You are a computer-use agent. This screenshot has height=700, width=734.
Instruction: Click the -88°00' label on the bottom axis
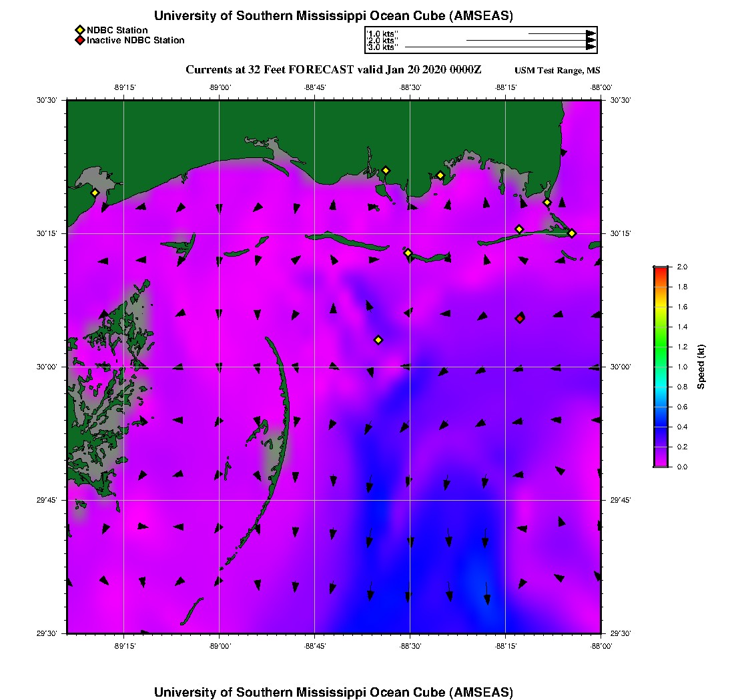click(x=601, y=646)
